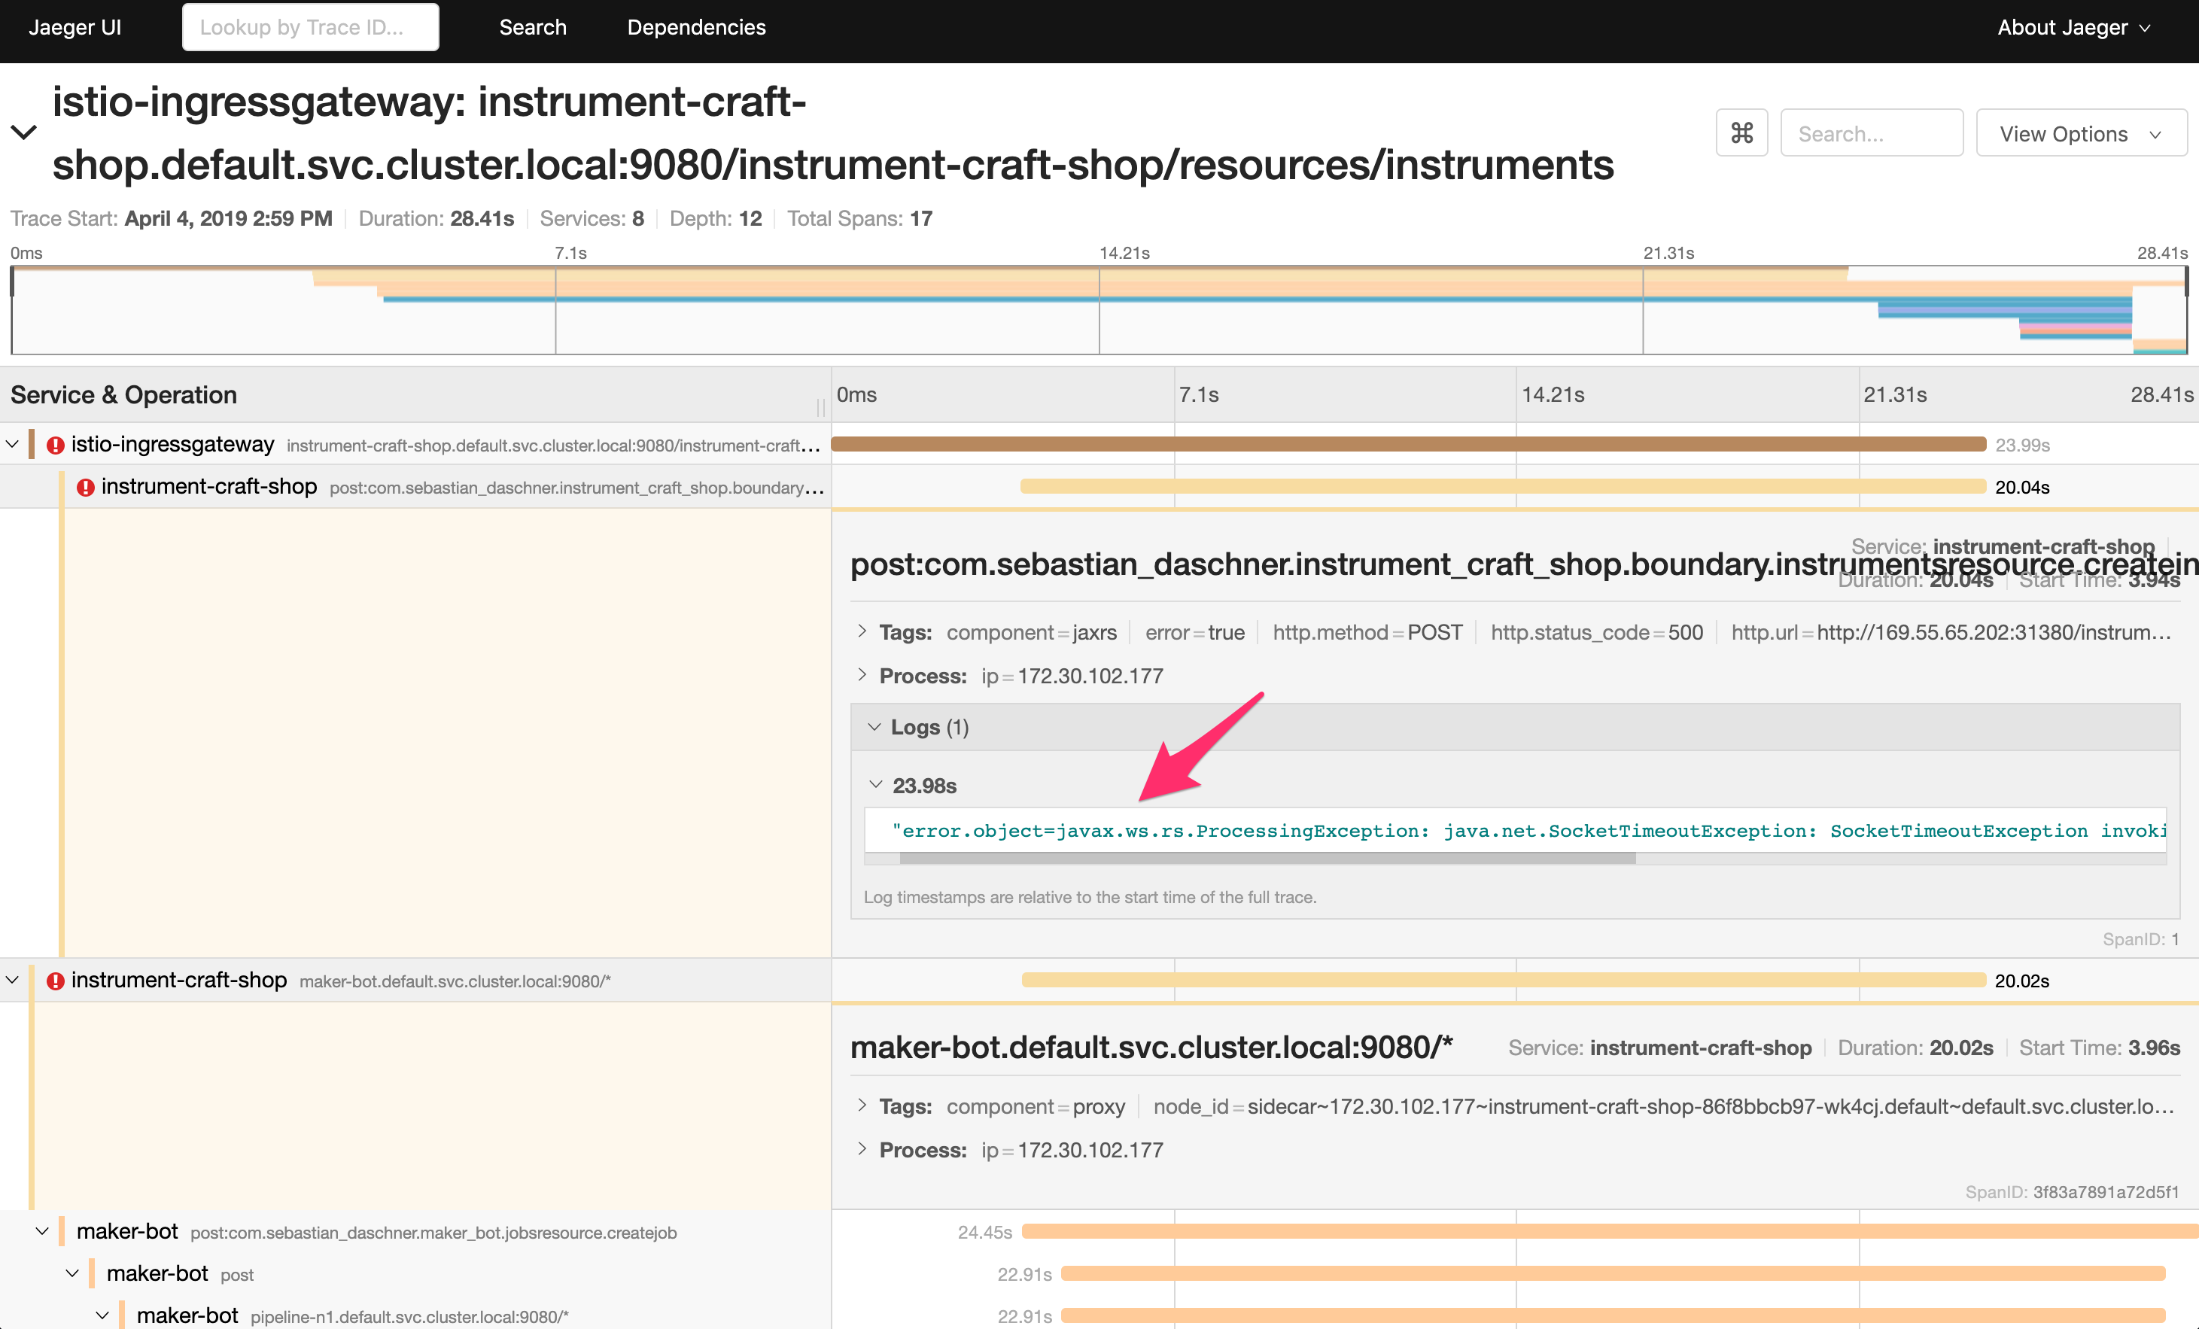
Task: Click the Jaeger UI home link
Action: 75,27
